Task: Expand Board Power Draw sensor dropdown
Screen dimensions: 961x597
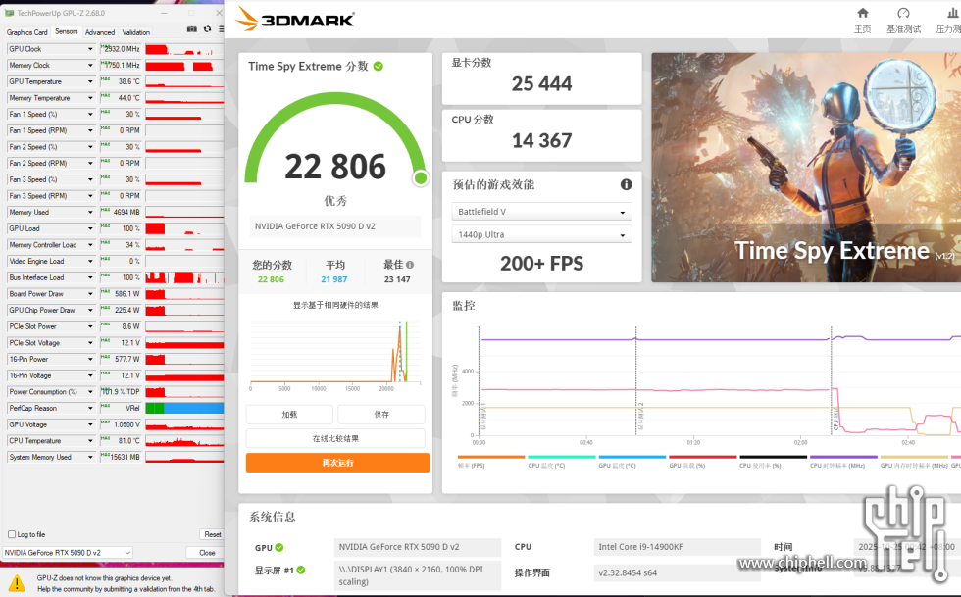Action: pyautogui.click(x=90, y=293)
